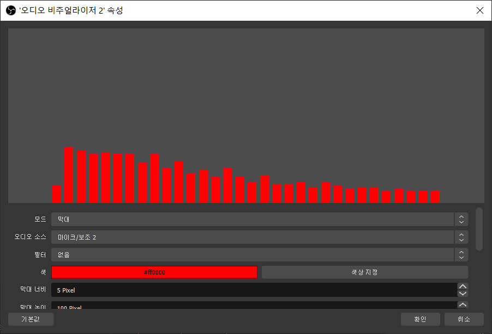Expand filter choices via spinner control
This screenshot has width=492, height=334.
click(461, 254)
